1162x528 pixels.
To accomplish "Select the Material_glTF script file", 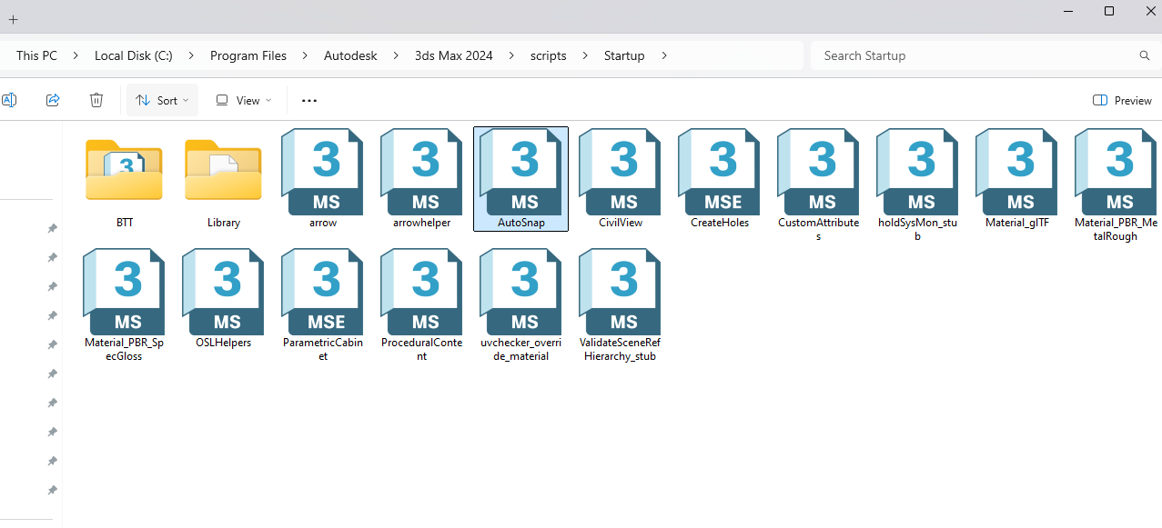I will pyautogui.click(x=1017, y=180).
